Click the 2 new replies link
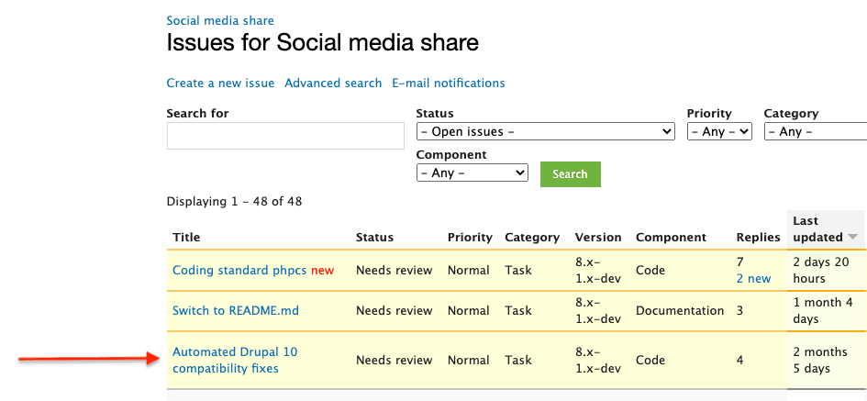 click(x=753, y=279)
